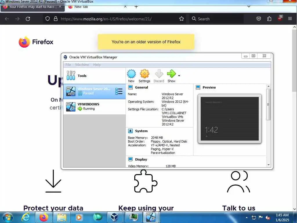
Task: Click the padlock site info icon
Action: coord(55,19)
